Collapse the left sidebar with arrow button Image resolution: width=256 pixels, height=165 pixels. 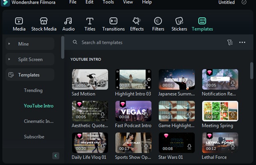(x=56, y=156)
